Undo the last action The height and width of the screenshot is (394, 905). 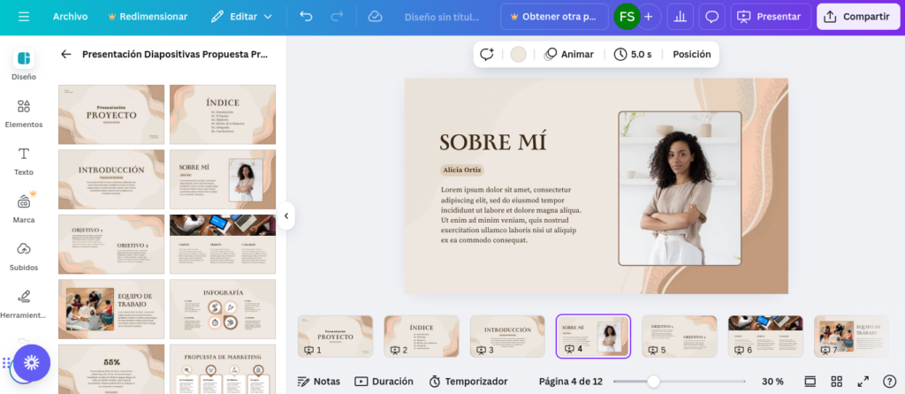point(306,17)
